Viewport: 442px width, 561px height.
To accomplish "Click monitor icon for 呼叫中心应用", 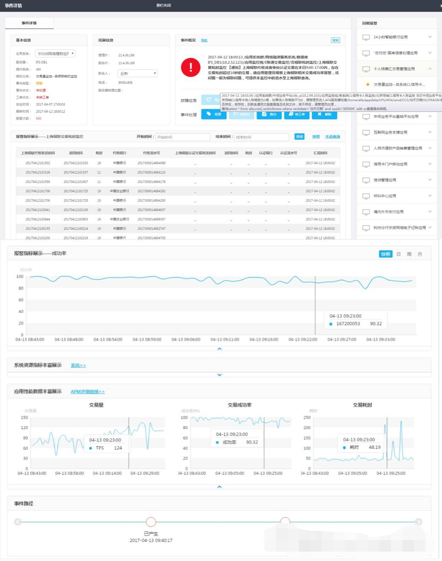I will 366,196.
